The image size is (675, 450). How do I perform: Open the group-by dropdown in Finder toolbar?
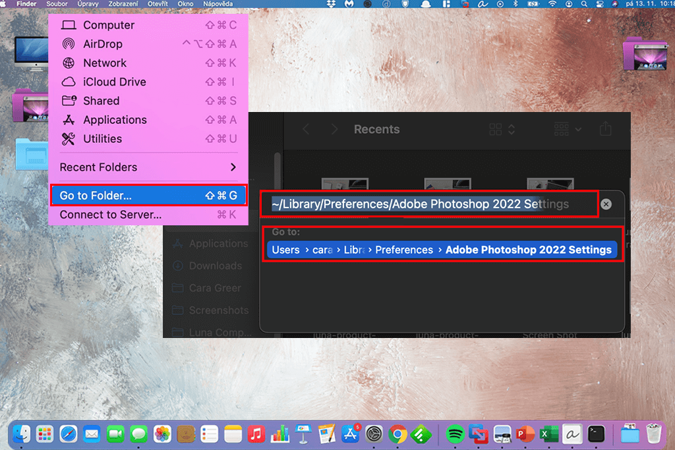(x=568, y=129)
